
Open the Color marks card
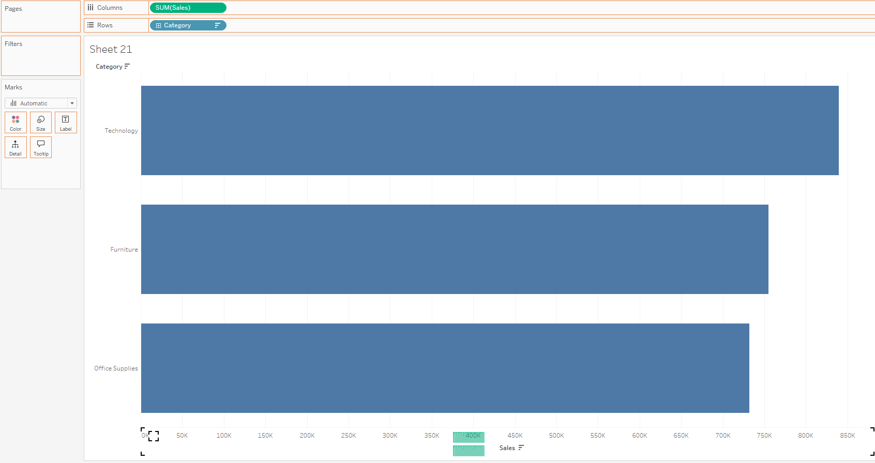point(16,123)
